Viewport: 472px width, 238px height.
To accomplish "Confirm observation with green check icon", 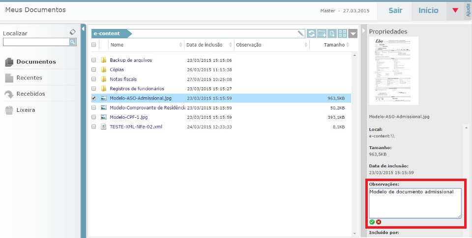I will (x=372, y=222).
